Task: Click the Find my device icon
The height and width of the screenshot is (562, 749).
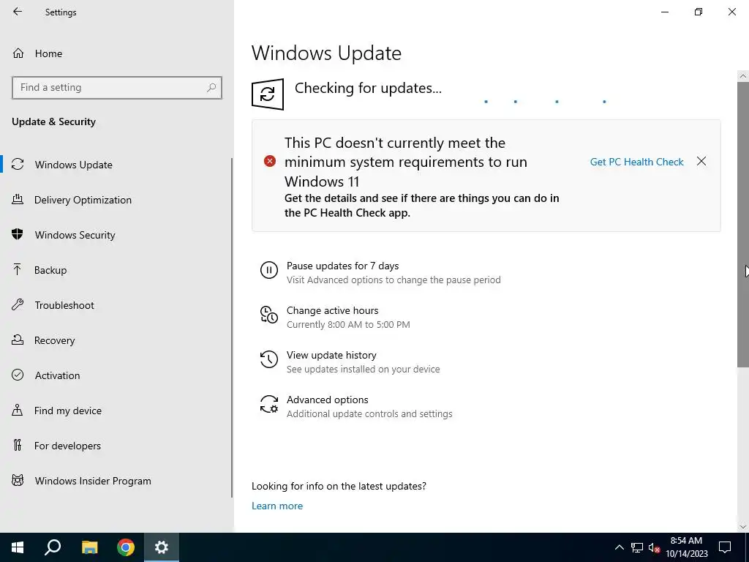Action: 18,410
